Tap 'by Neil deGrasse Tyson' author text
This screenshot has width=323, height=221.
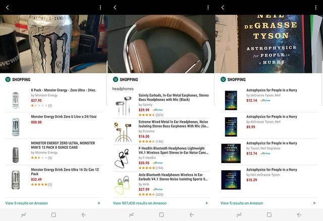tap(263, 175)
